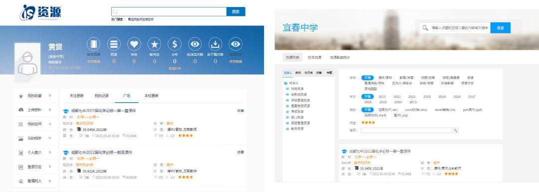Screen dimensions: 539x192
Task: Expand the 我的相册 sidebar arrow
Action: coord(50,138)
